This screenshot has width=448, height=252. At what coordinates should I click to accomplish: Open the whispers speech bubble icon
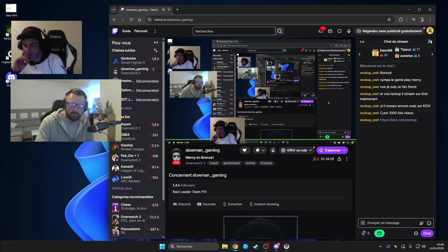(339, 31)
